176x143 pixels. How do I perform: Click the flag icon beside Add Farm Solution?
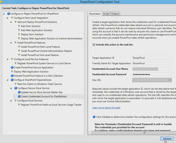(19, 26)
